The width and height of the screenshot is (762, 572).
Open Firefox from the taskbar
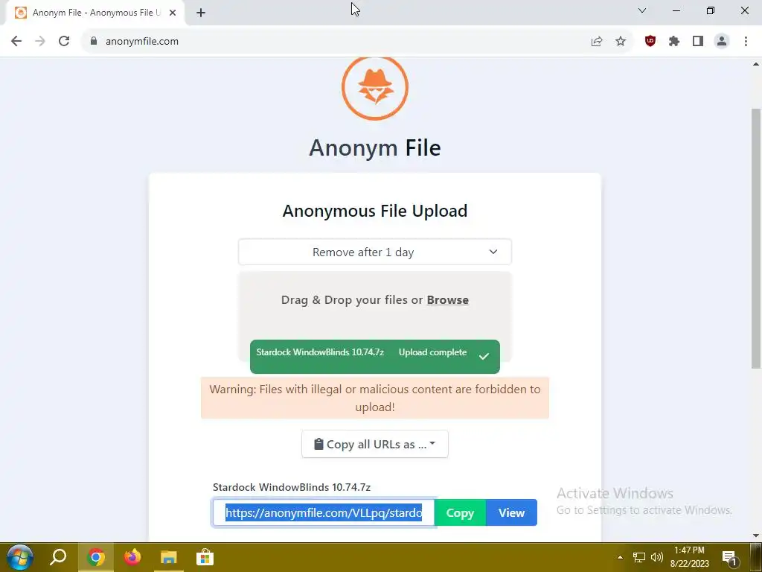pyautogui.click(x=132, y=557)
